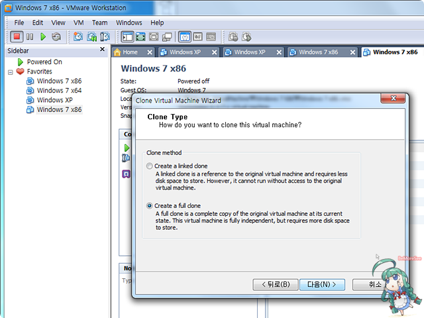Open the Snapshot Manager toolbar icon
The image size is (424, 318).
(x=105, y=36)
